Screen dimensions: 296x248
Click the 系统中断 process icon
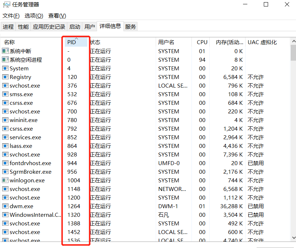[5, 51]
